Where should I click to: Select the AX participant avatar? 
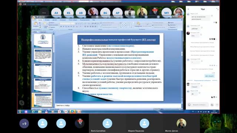[x=56, y=13]
